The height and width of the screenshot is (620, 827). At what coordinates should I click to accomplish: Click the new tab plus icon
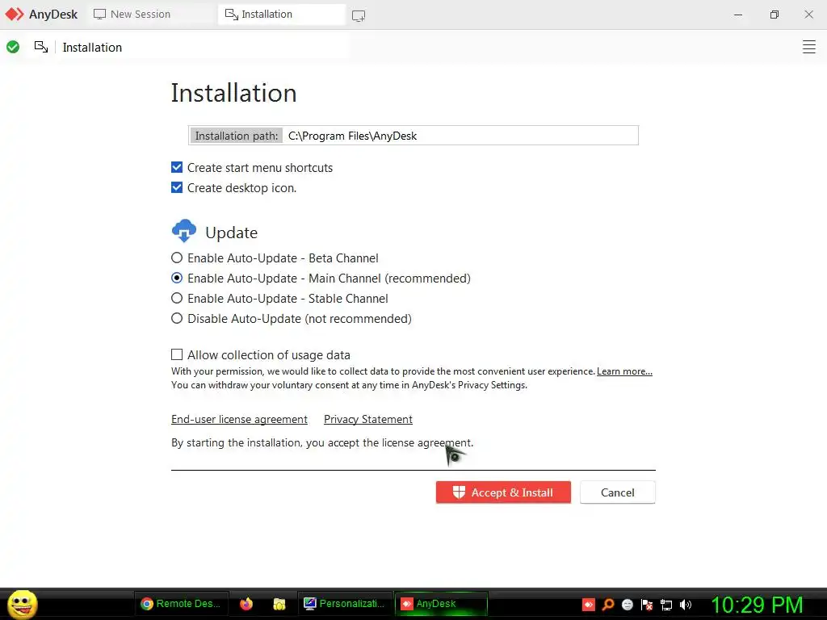(x=358, y=16)
